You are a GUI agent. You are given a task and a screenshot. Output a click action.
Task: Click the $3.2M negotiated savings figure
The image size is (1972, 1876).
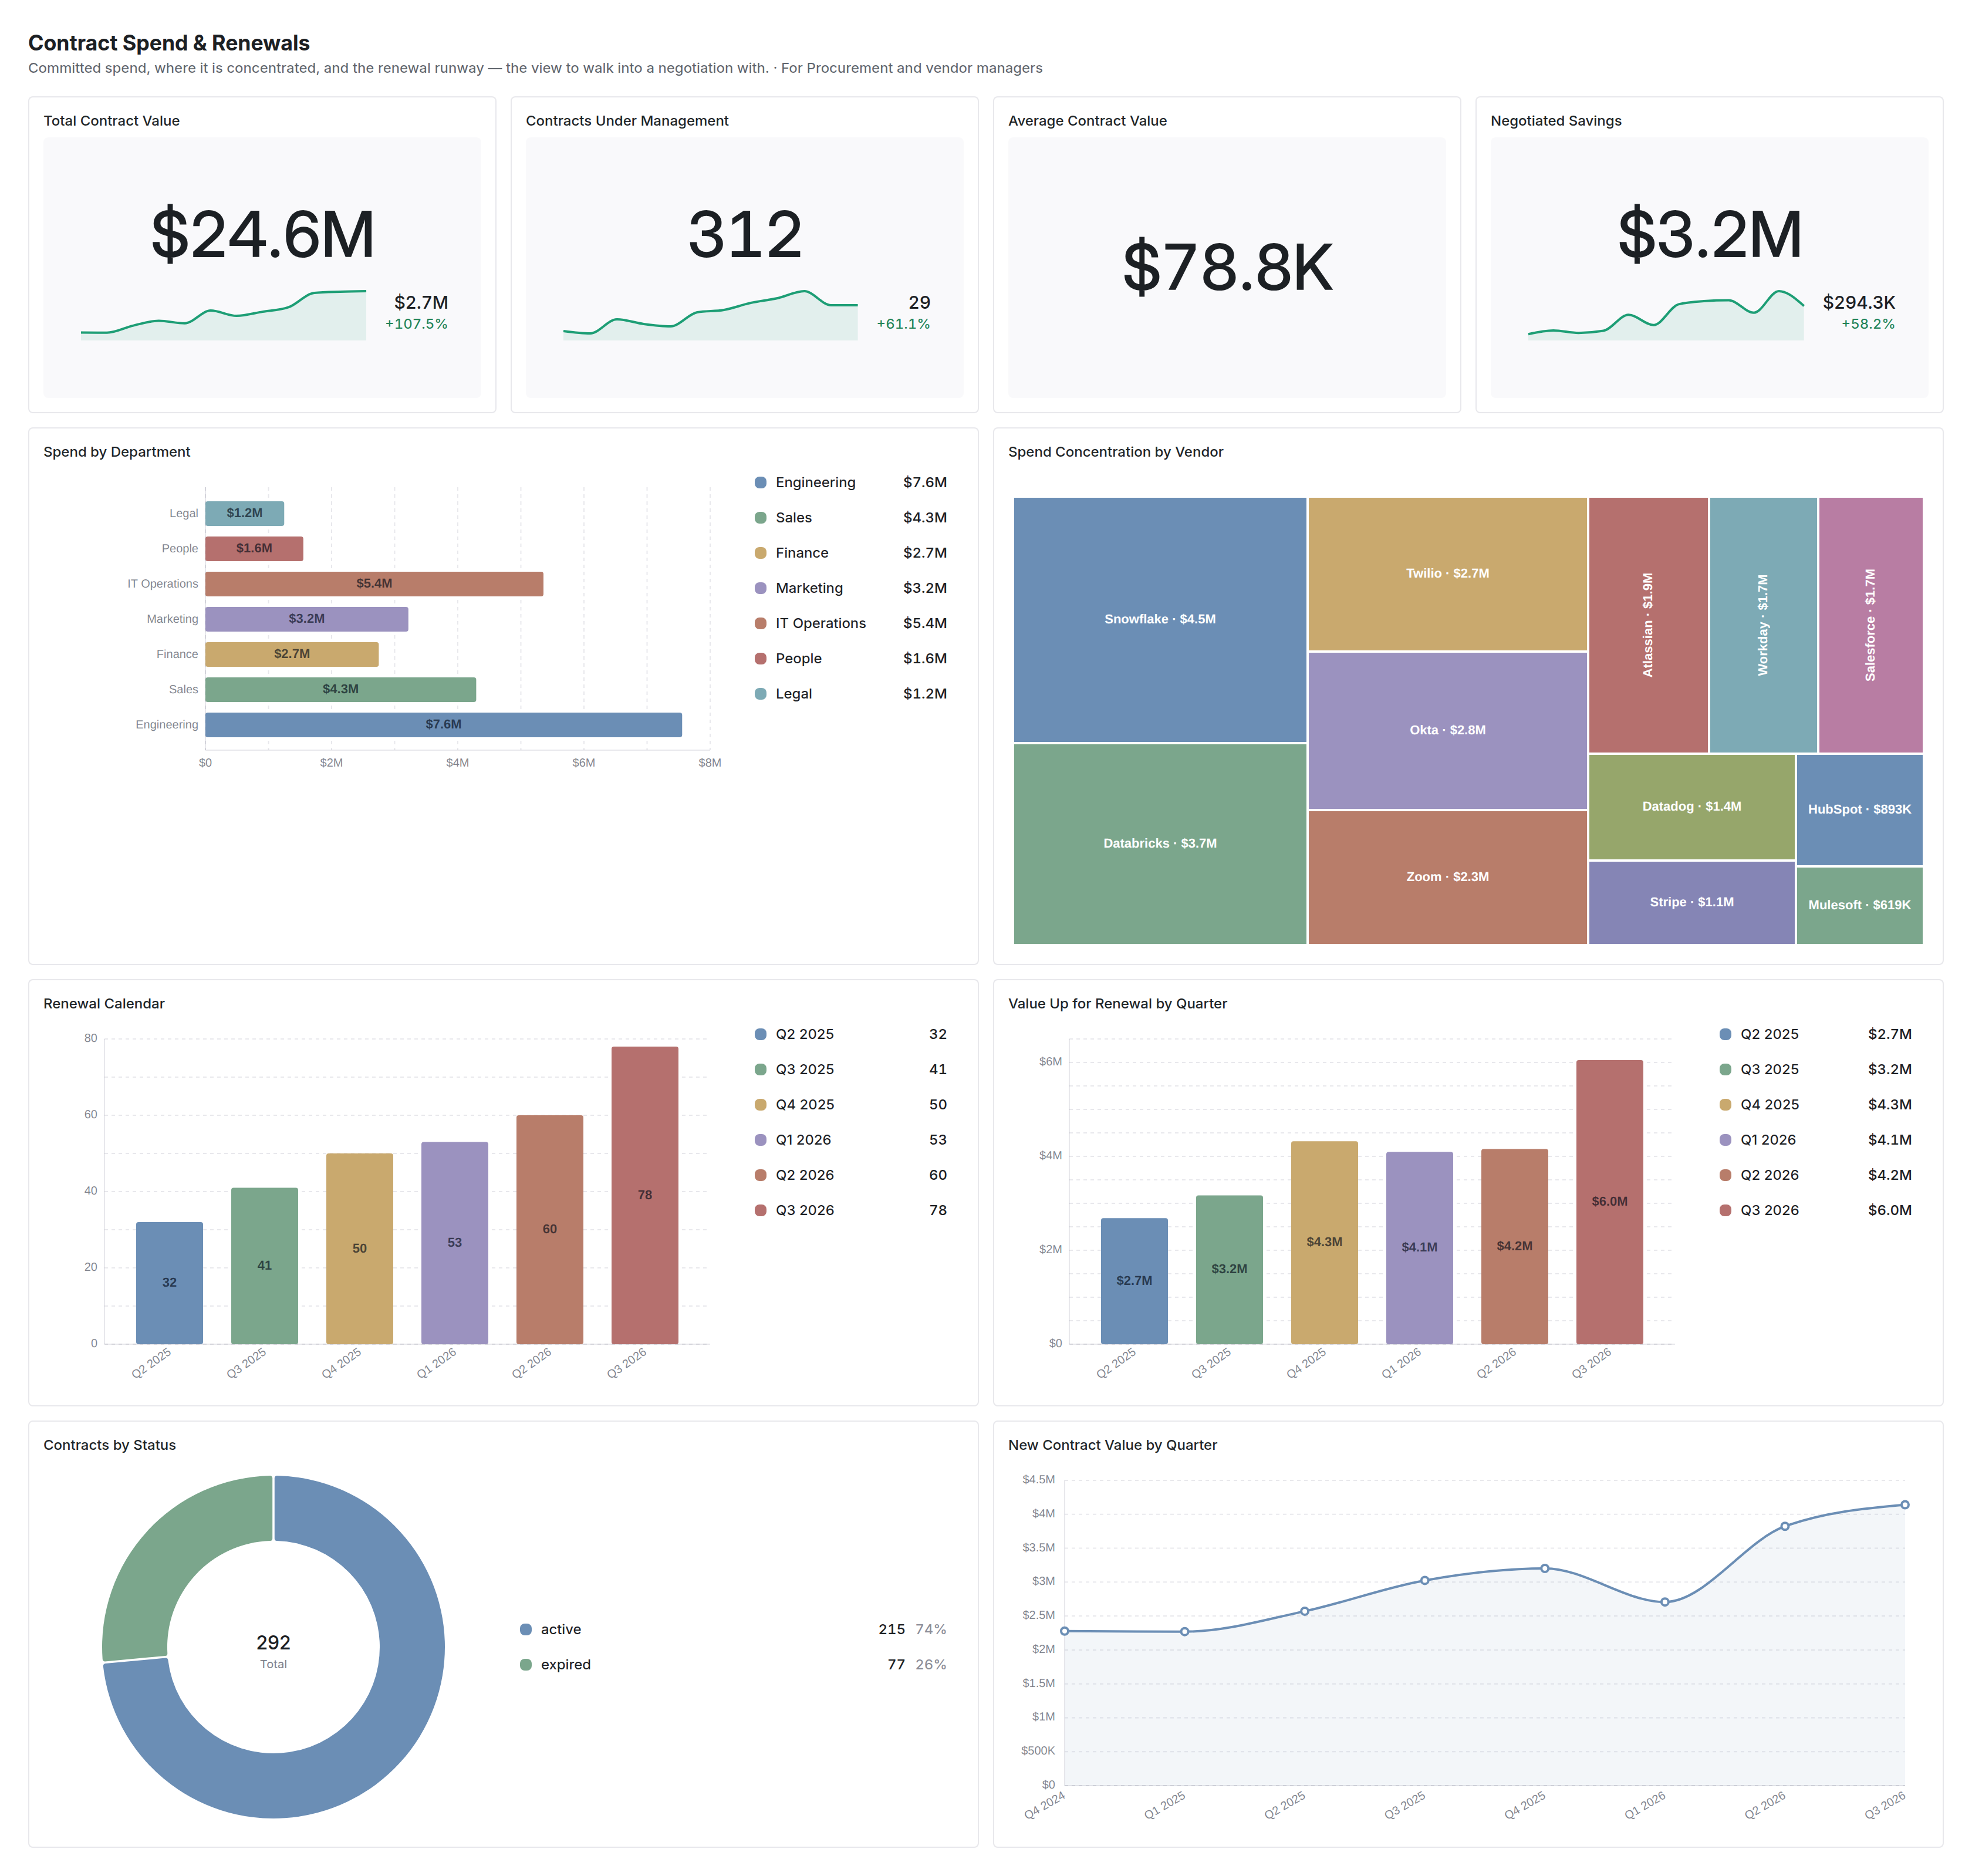coord(1709,235)
